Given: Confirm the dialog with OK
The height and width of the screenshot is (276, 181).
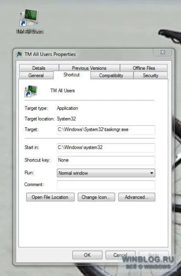Looking at the screenshot, I should click(88, 255).
